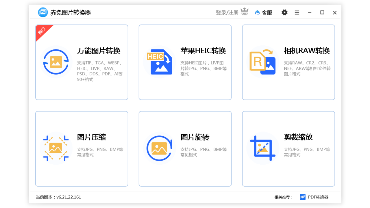Click 登录/注册 to log in
This screenshot has height=208, width=370.
pyautogui.click(x=227, y=12)
